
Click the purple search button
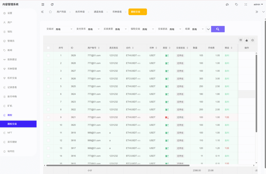point(218,29)
